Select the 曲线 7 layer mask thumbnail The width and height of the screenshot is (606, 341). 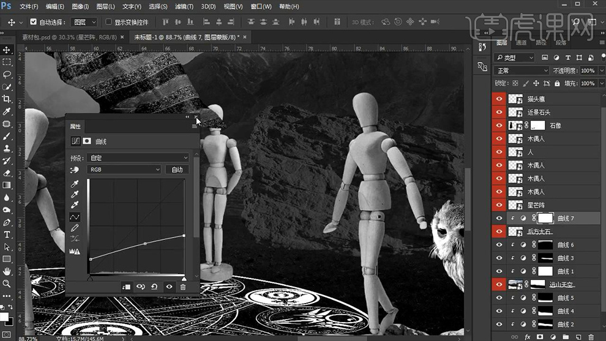pos(545,218)
